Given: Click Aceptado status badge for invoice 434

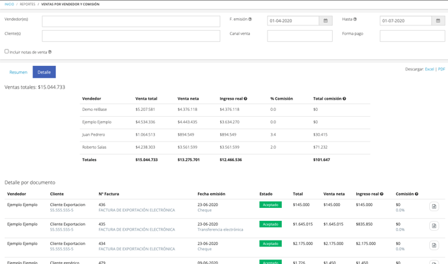Looking at the screenshot, I should pyautogui.click(x=271, y=244).
